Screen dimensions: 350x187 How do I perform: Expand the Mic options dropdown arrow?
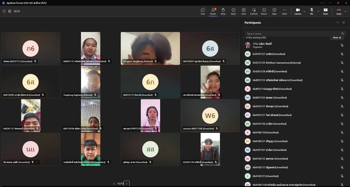[318, 11]
